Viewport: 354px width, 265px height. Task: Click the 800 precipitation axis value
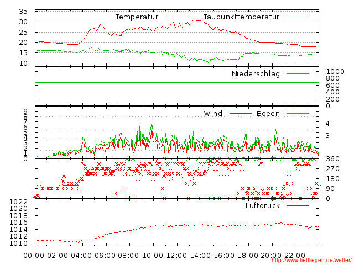tap(333, 78)
